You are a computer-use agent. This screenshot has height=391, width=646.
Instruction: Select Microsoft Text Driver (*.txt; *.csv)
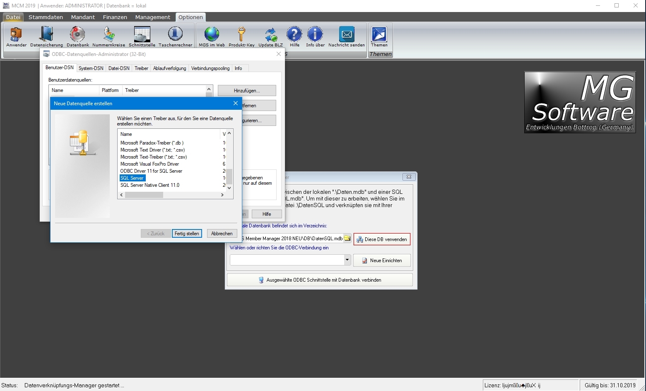click(x=152, y=150)
